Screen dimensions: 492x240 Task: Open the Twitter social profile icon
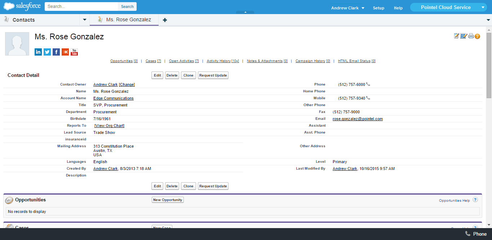coord(47,52)
